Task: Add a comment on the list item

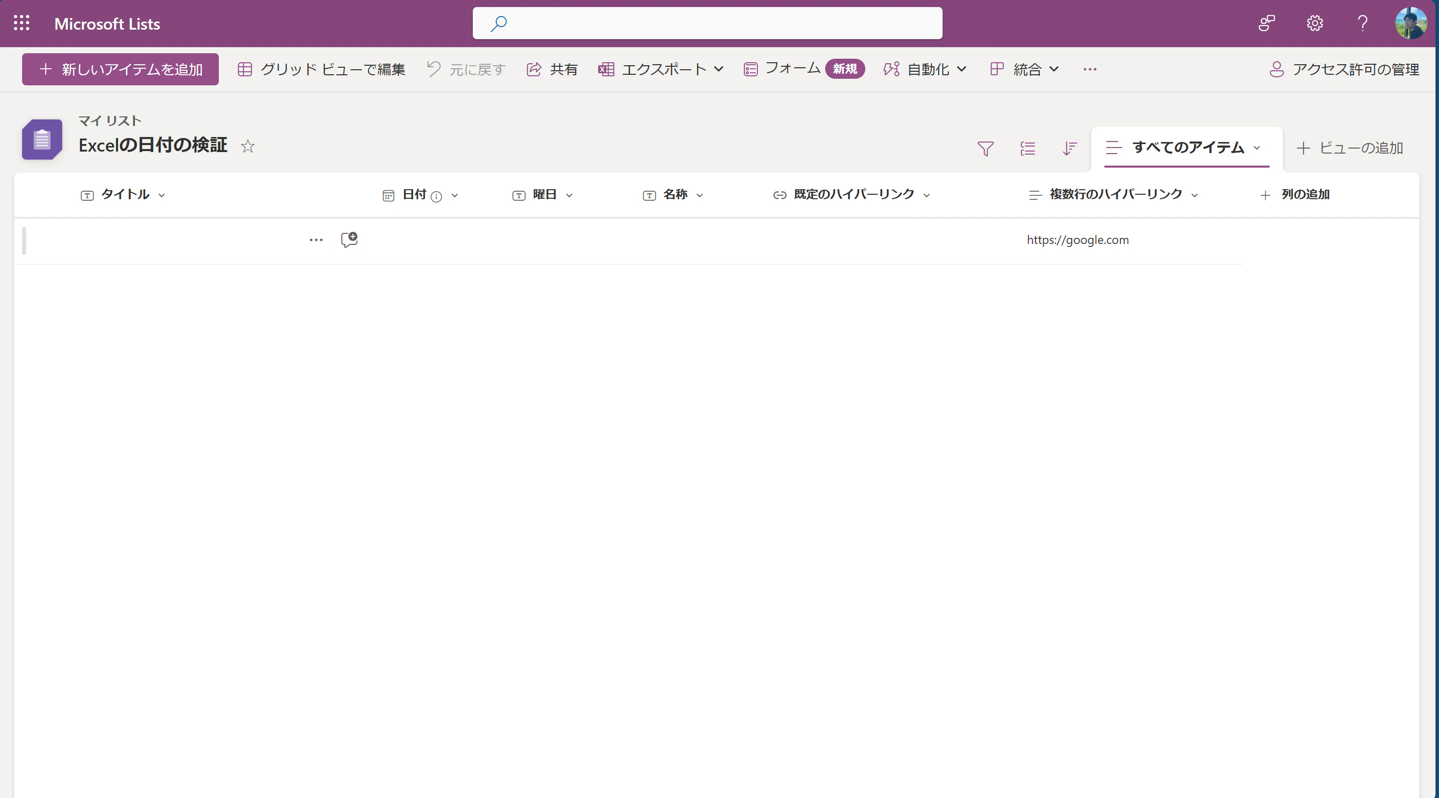Action: (349, 239)
